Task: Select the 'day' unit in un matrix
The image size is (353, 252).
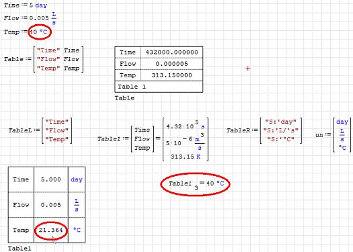Action: 342,122
